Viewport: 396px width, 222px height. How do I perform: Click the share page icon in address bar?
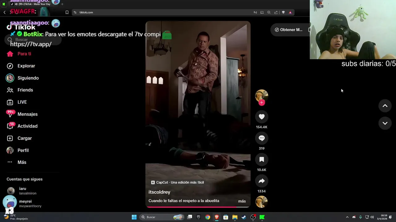click(x=276, y=12)
